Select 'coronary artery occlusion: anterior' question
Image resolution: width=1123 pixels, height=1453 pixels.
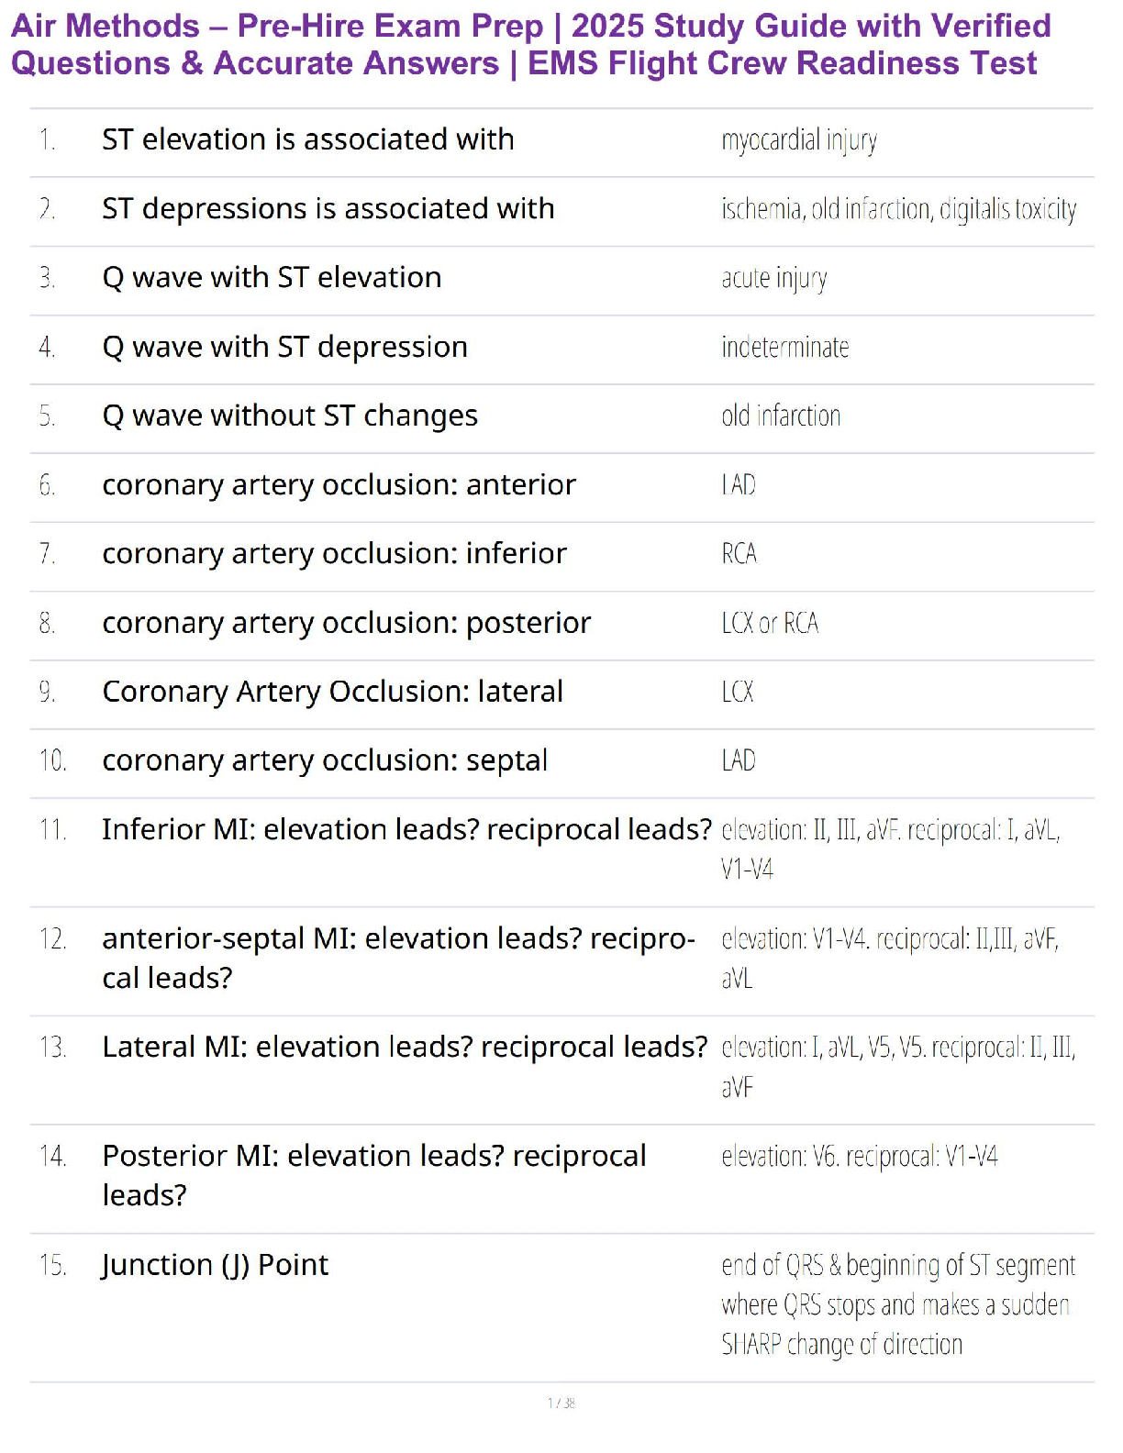click(339, 485)
